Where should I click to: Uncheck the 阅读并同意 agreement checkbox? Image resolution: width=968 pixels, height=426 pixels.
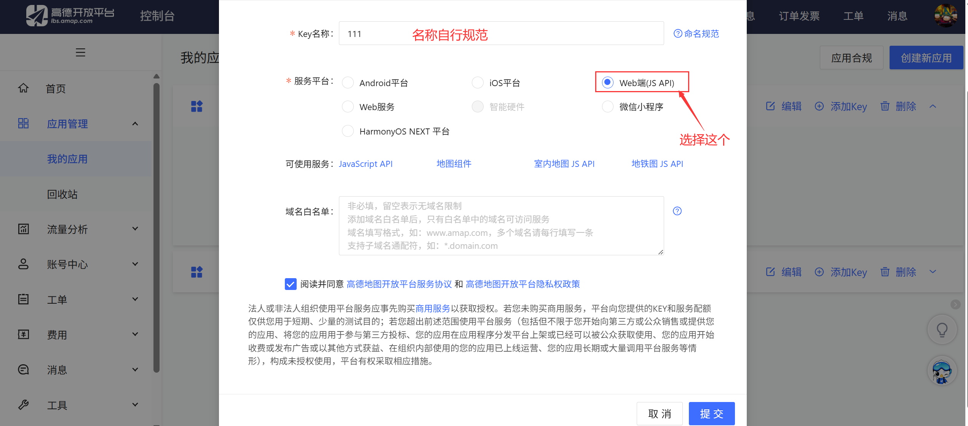click(291, 284)
